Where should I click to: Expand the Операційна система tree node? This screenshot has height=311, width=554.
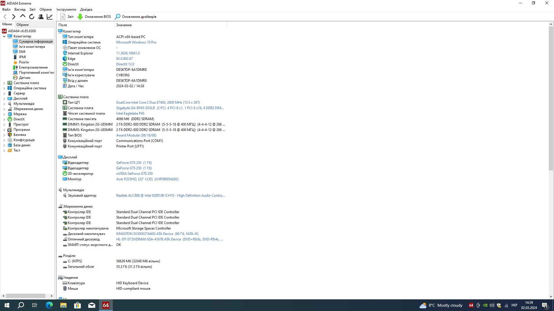tap(4, 88)
